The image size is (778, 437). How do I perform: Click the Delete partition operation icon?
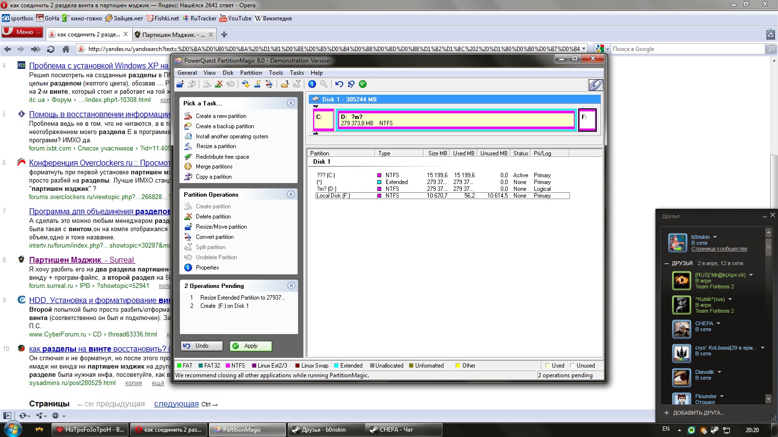coord(188,217)
